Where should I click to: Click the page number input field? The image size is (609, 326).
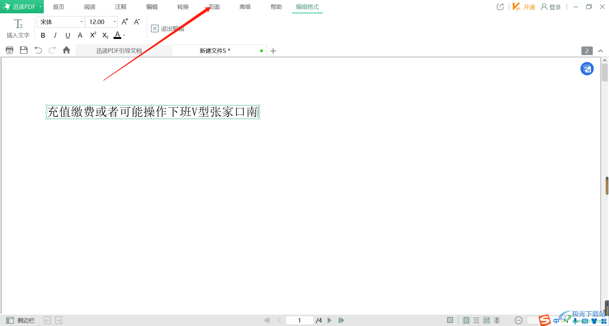[299, 320]
